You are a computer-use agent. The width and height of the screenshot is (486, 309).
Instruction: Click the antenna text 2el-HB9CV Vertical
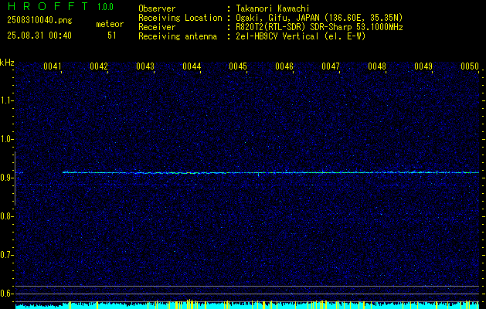(277, 36)
